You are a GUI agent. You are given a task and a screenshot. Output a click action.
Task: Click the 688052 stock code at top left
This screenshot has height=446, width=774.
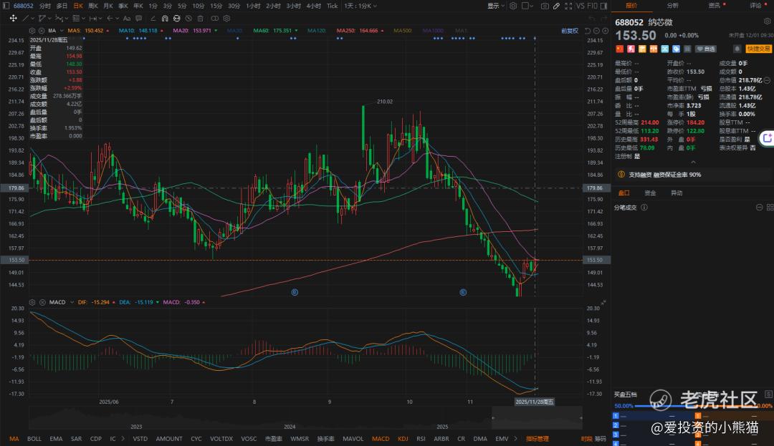[x=23, y=6]
